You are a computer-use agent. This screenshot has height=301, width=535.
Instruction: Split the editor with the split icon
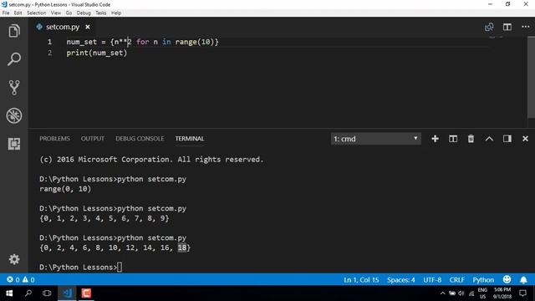[507, 27]
